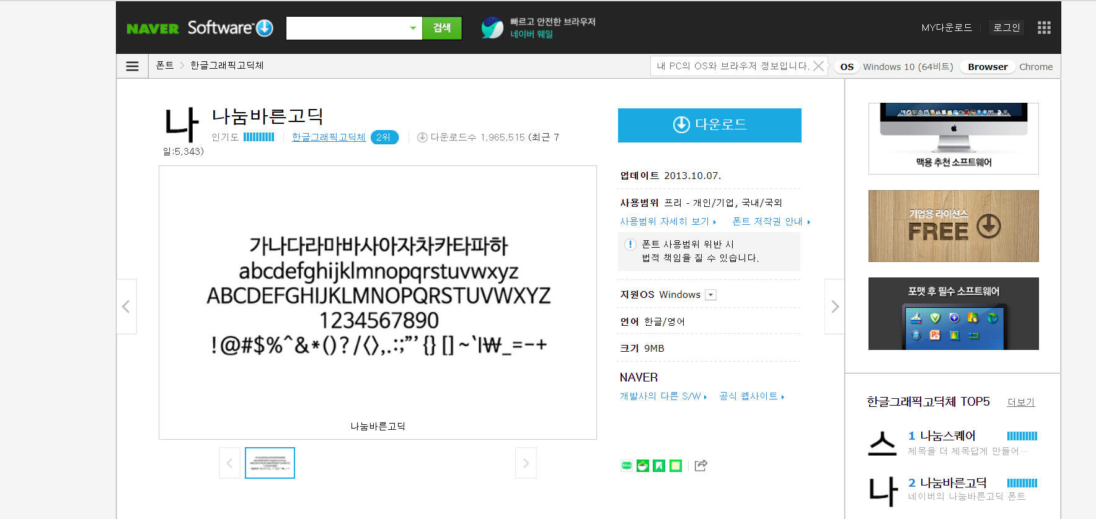The image size is (1096, 519).
Task: Open 폰트 저작권 안내 link
Action: tap(771, 221)
